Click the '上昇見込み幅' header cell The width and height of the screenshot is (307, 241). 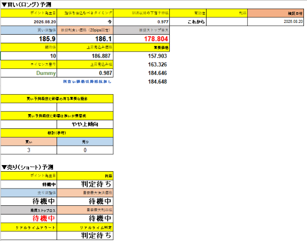85,64
